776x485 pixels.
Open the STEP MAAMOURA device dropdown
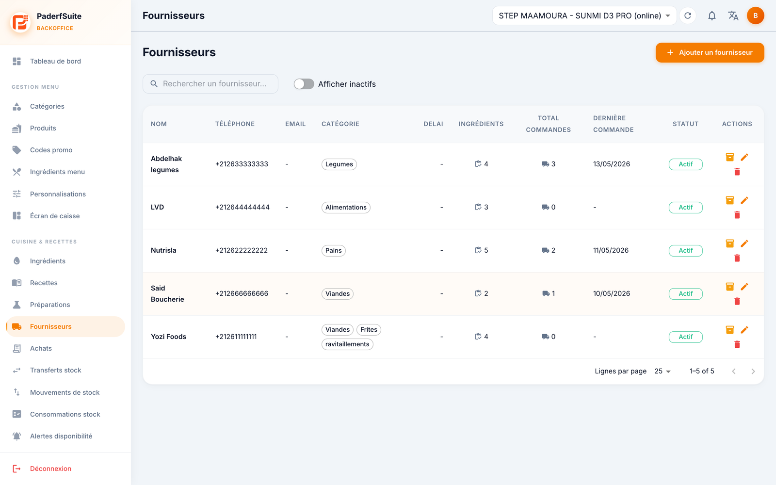[x=584, y=16]
